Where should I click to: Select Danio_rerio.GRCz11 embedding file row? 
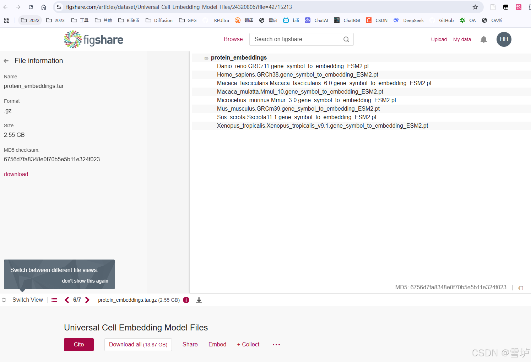tap(362, 66)
